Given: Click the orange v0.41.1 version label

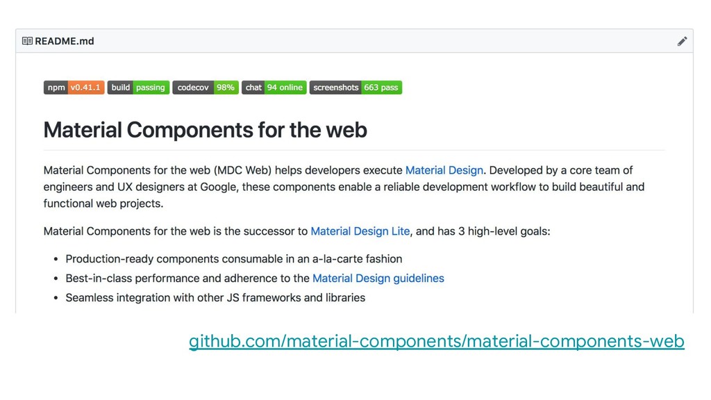Looking at the screenshot, I should [86, 87].
